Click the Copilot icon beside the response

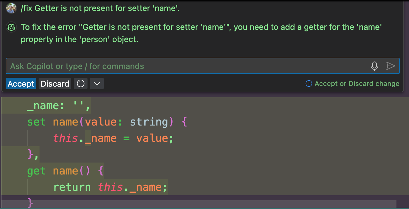pyautogui.click(x=11, y=27)
